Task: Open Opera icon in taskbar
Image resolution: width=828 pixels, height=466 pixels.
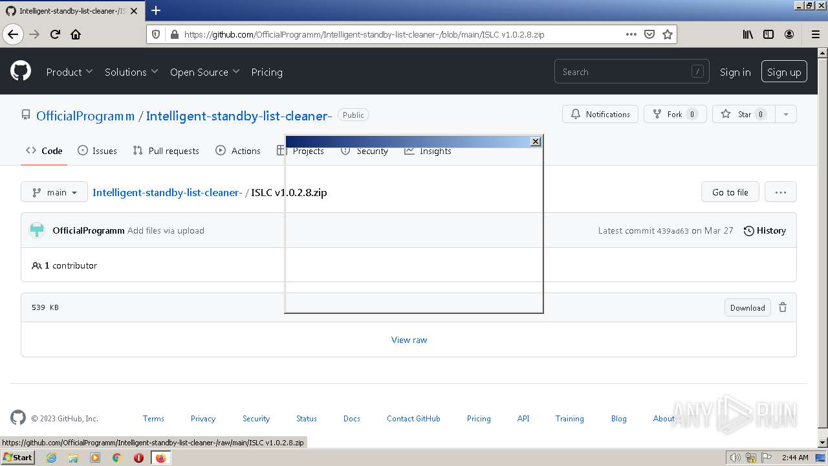Action: [138, 458]
